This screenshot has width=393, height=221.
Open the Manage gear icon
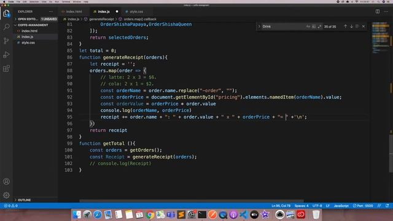click(x=7, y=195)
